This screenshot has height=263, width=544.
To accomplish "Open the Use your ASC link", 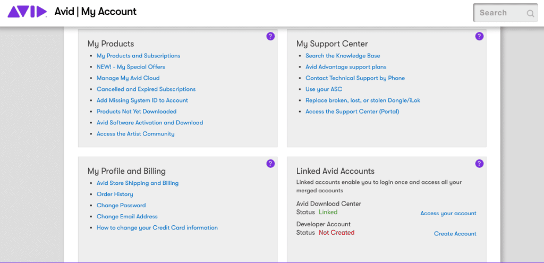I will [324, 89].
